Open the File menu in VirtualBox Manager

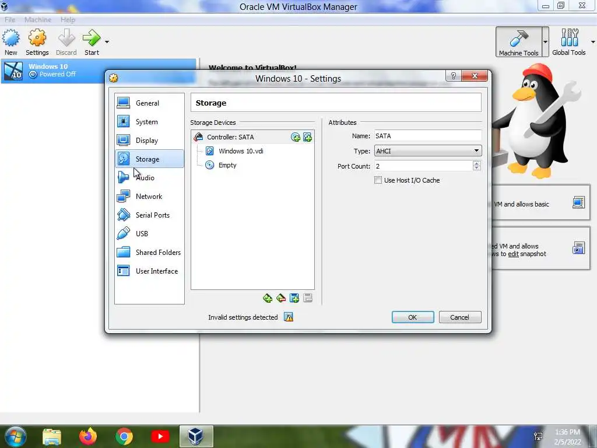pyautogui.click(x=10, y=19)
